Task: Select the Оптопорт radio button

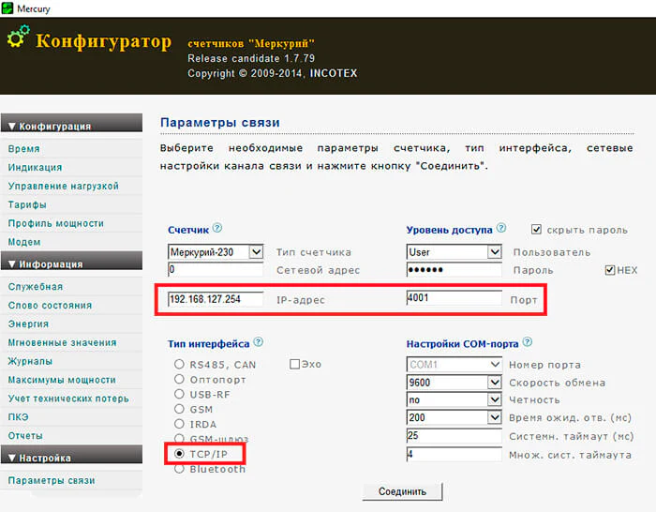Action: click(x=179, y=379)
